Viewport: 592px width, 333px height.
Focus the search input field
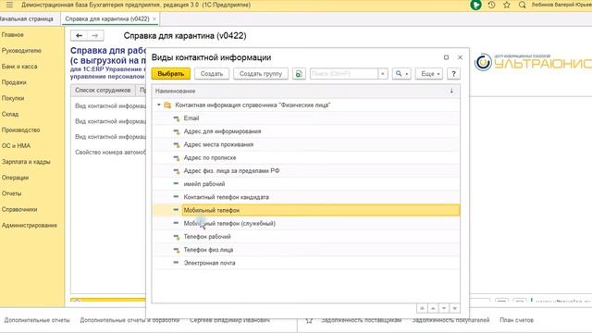point(344,74)
